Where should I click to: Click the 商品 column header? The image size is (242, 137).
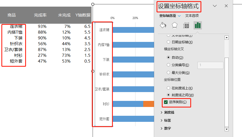[x=12, y=15]
